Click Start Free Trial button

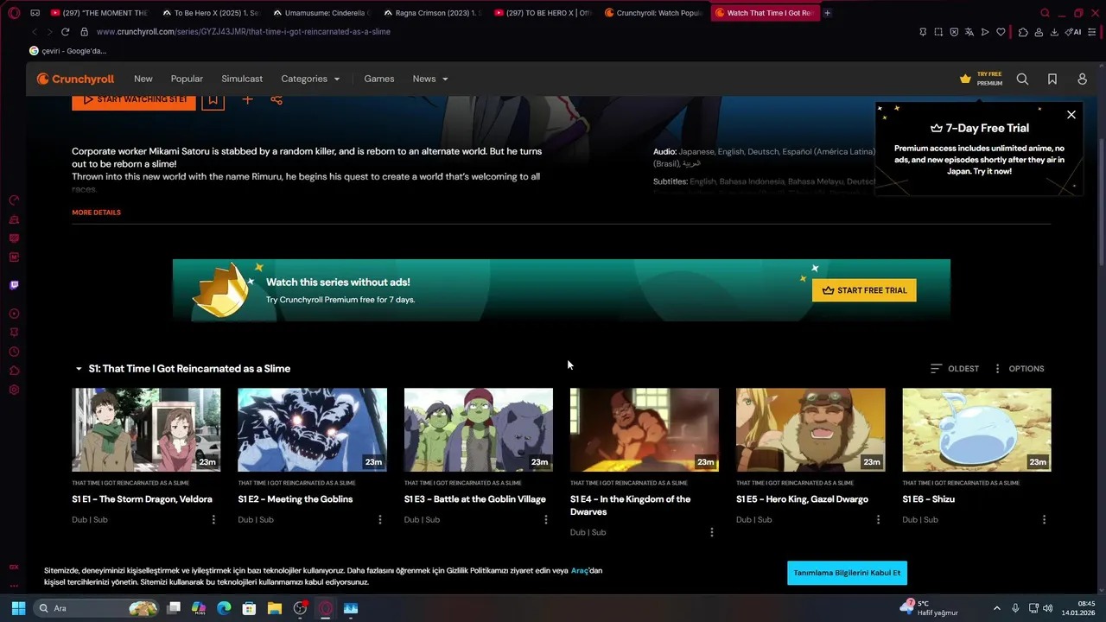(864, 290)
